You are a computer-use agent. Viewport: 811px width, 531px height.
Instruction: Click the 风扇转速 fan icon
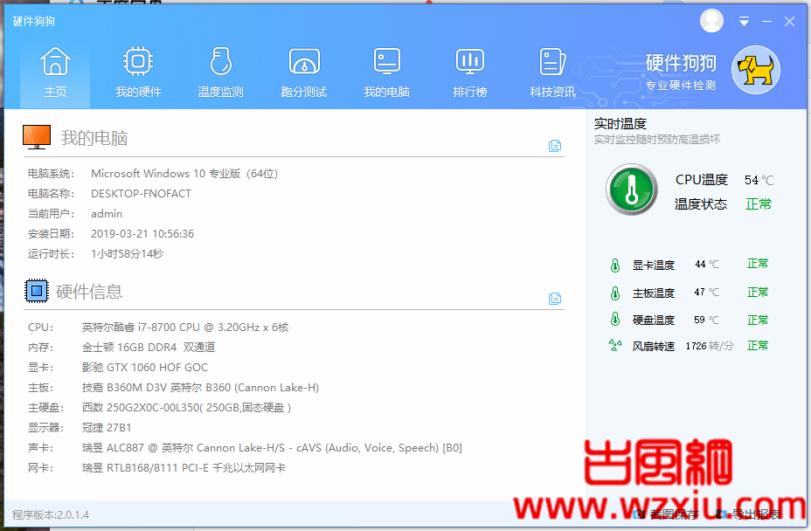click(615, 345)
